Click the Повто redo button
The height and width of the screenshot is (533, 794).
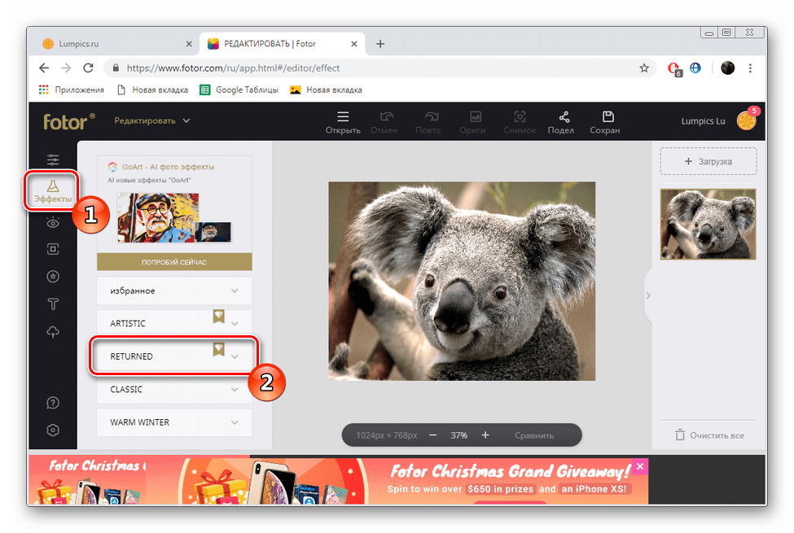coord(428,122)
